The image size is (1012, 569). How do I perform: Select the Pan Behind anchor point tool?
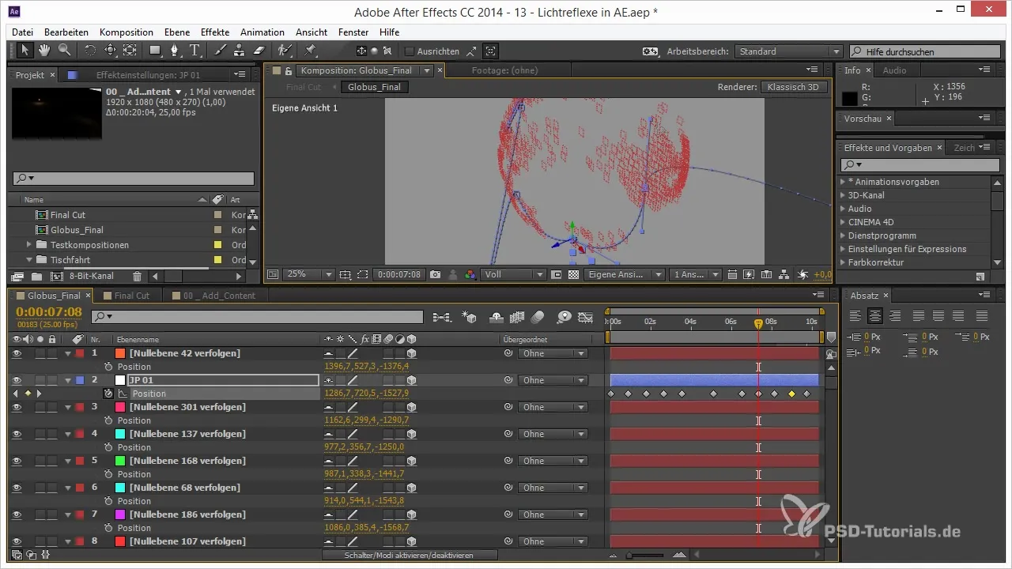tap(130, 51)
